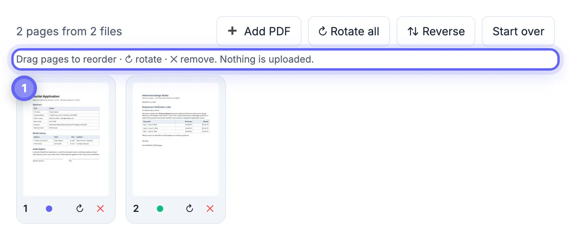Click the 'Drag pages to reorder' hint text

click(66, 59)
